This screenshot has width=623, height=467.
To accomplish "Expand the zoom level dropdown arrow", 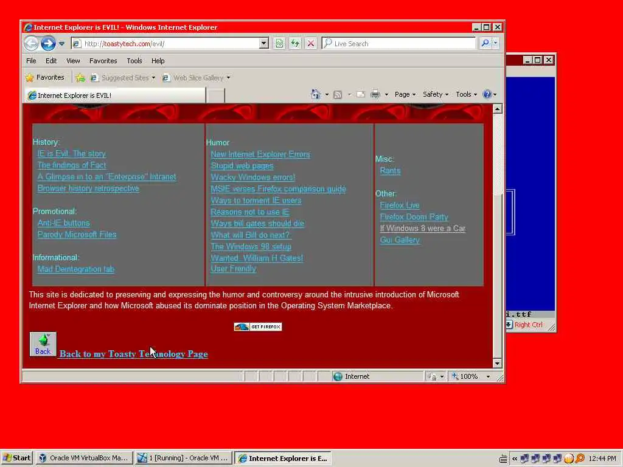I will 489,376.
